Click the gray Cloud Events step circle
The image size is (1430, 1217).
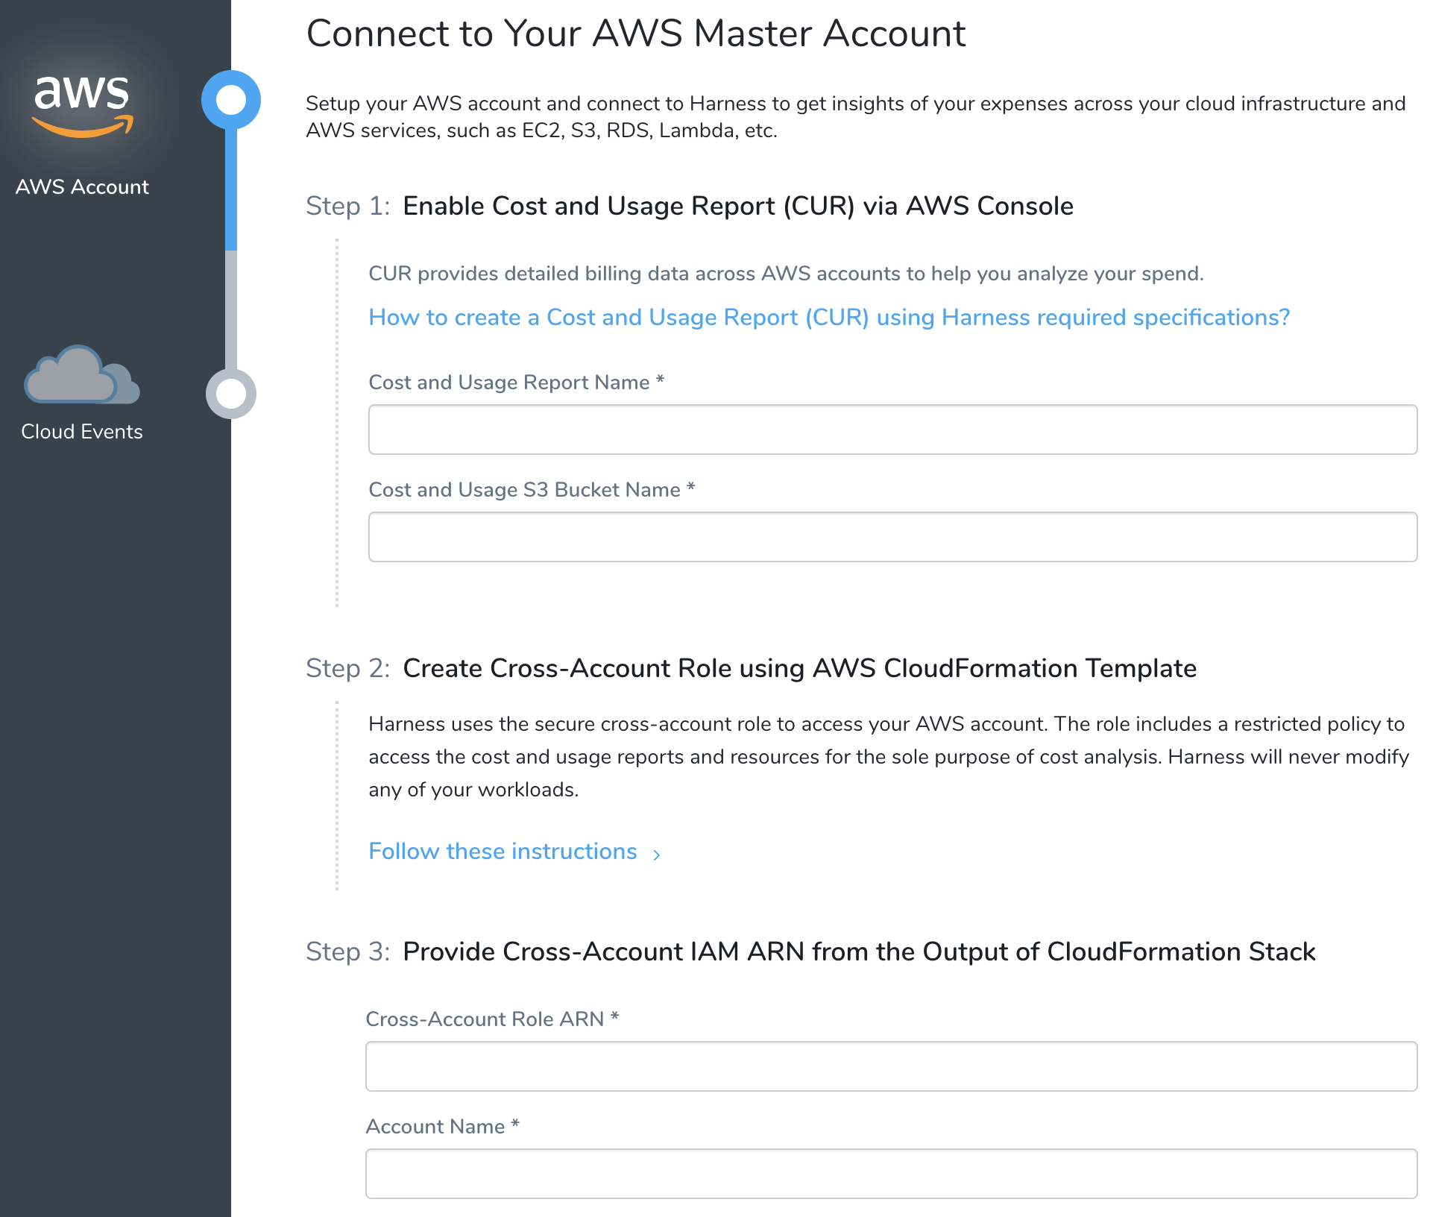coord(231,393)
